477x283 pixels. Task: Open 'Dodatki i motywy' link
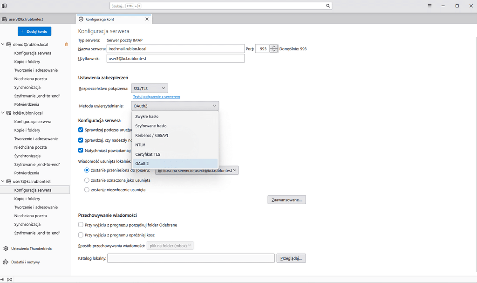[26, 262]
